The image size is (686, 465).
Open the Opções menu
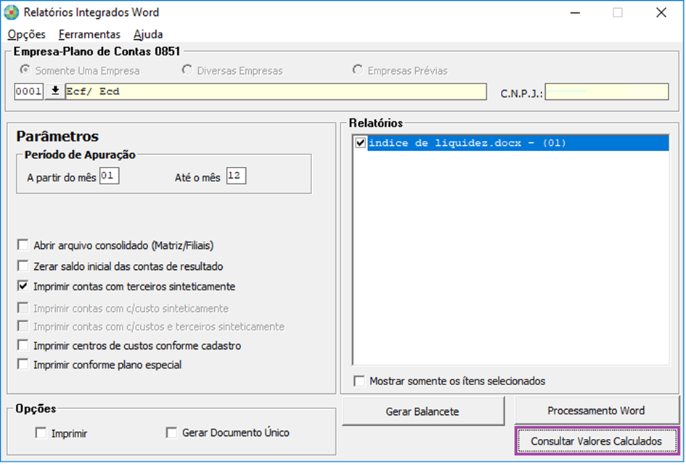click(x=27, y=34)
